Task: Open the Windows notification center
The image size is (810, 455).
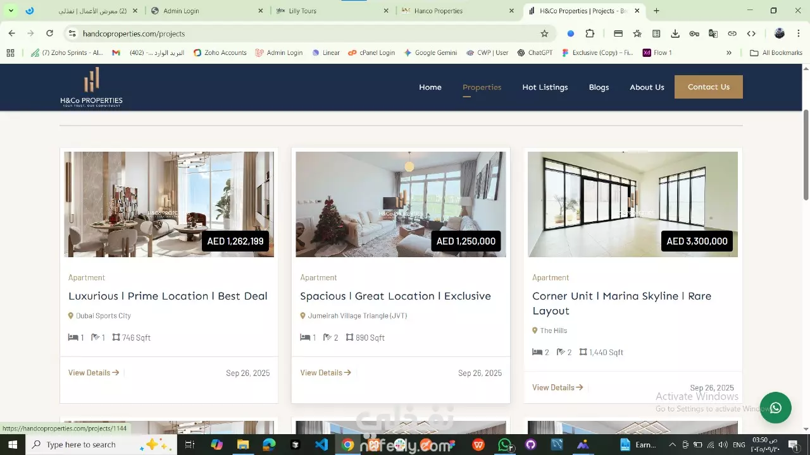Action: (793, 445)
